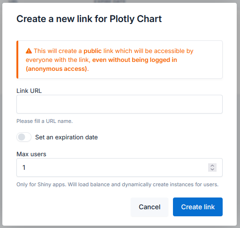Screen dimensions: 240x228
Task: Toggle the expiration date switch
Action: (x=24, y=137)
